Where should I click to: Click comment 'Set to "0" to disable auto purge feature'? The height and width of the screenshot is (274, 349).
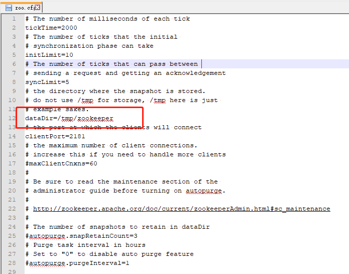(x=113, y=254)
